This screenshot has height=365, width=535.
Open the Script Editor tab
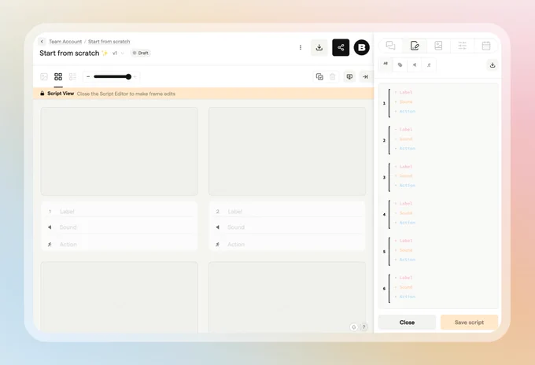[415, 46]
